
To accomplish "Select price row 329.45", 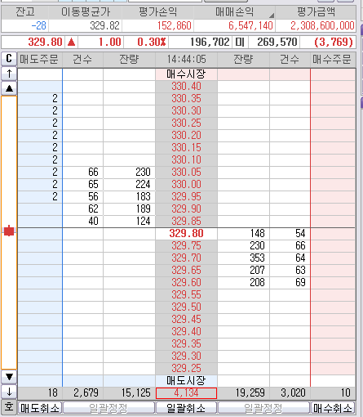I will point(186,320).
